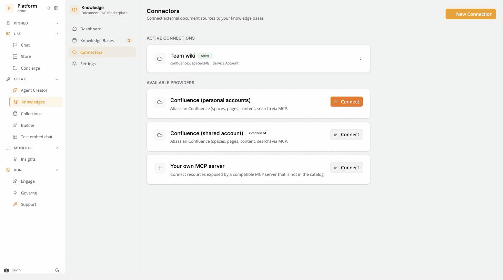Click the Kevin user avatar

6,270
